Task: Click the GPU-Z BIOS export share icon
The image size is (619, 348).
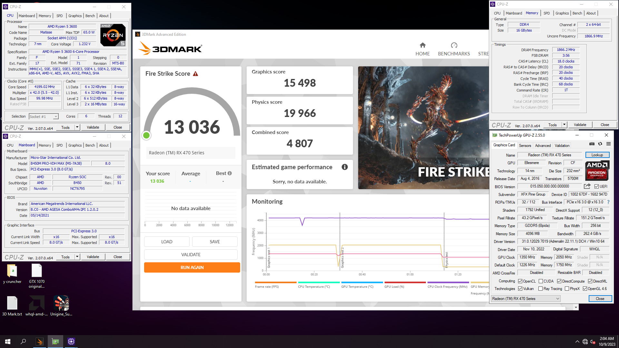Action: [587, 186]
